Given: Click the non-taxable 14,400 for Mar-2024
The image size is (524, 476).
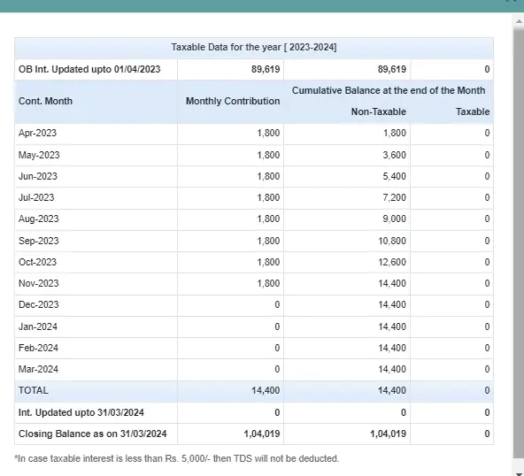Looking at the screenshot, I should point(392,369).
